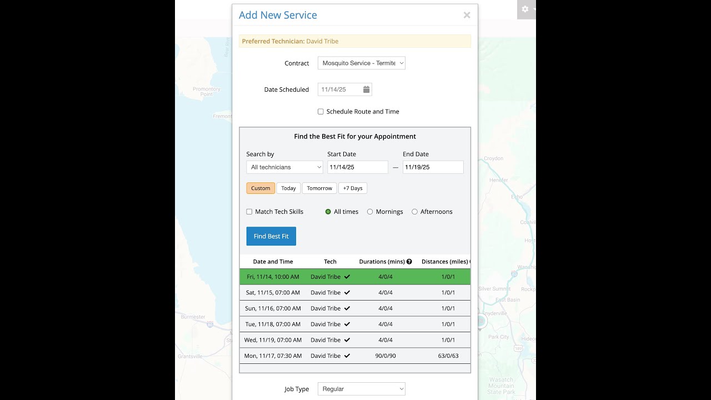
Task: Open the Date Scheduled calendar icon
Action: (x=367, y=89)
